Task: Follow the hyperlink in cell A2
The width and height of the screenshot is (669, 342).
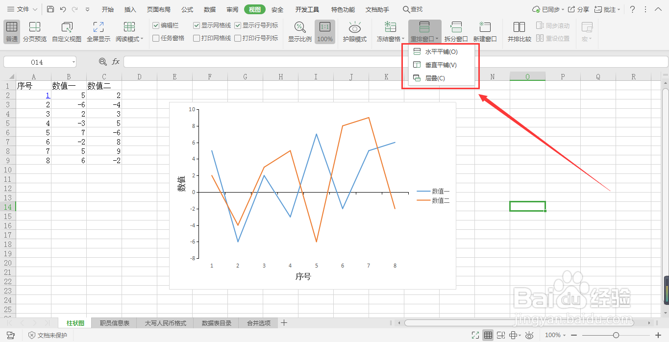Action: (48, 95)
